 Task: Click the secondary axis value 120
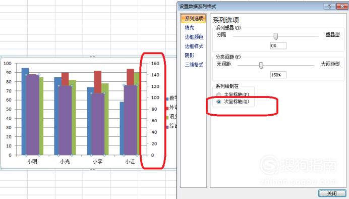(155, 86)
